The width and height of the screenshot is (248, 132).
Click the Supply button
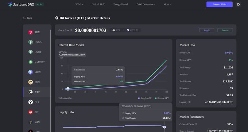206,30
